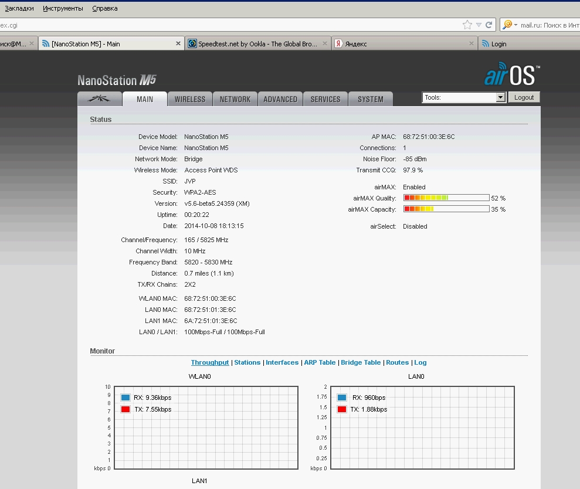Click the blue RX legend swatch for LAN0
Screen dimensions: 580x489
point(342,398)
